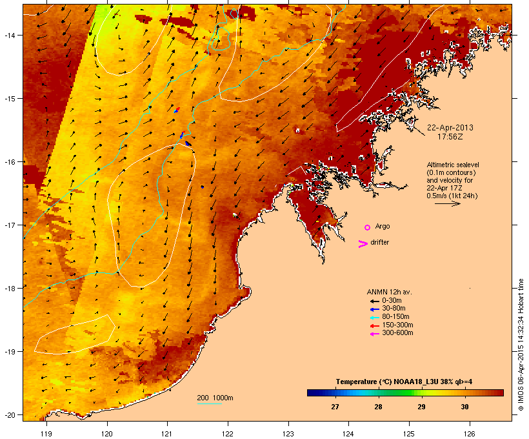
Task: Click the '(0.1m contours)' caption line
Action: (452, 172)
